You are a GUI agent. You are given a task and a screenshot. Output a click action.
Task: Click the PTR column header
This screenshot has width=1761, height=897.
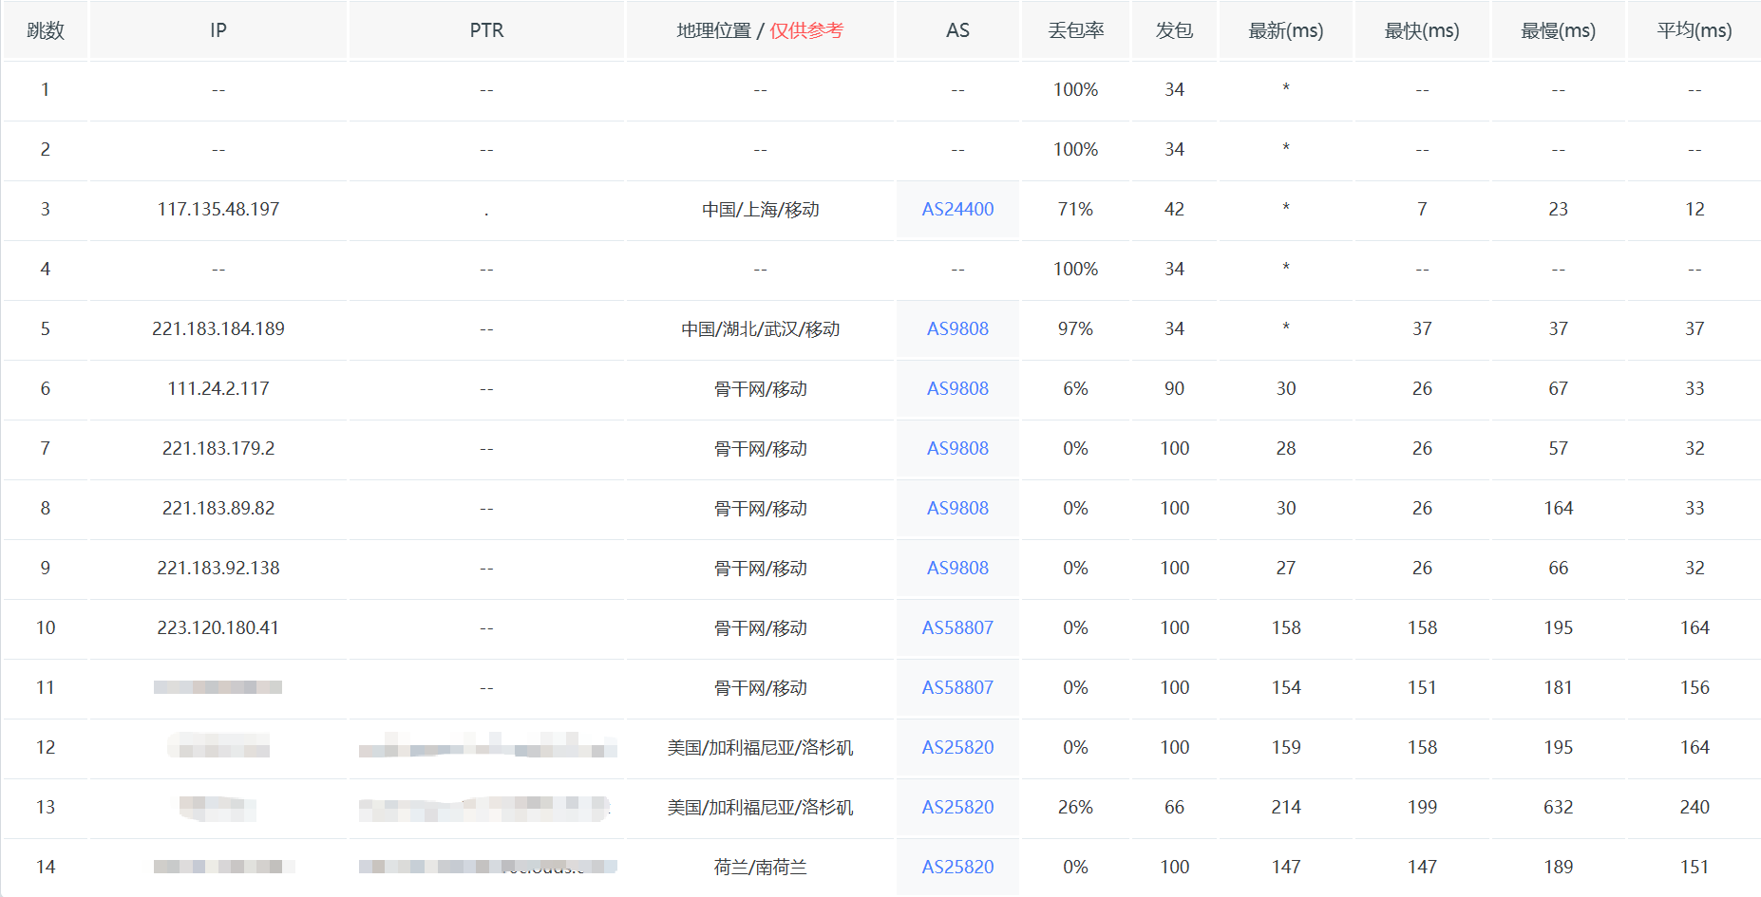(x=486, y=30)
